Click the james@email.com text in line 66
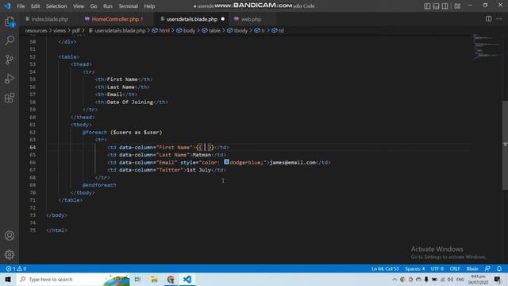This screenshot has width=508, height=286. tap(293, 162)
